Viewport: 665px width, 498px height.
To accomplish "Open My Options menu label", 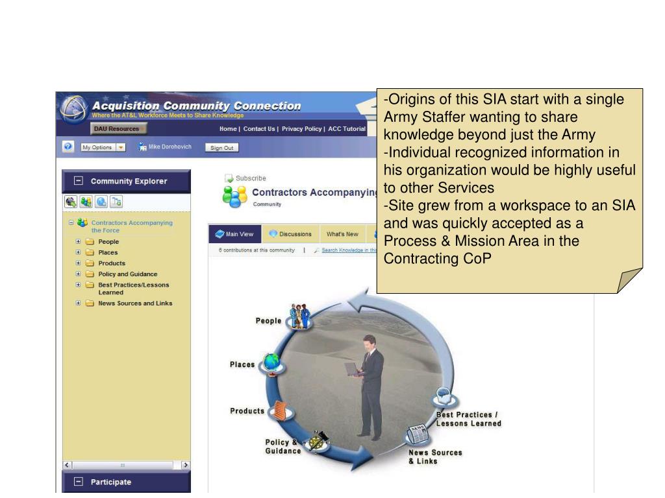I will [97, 147].
